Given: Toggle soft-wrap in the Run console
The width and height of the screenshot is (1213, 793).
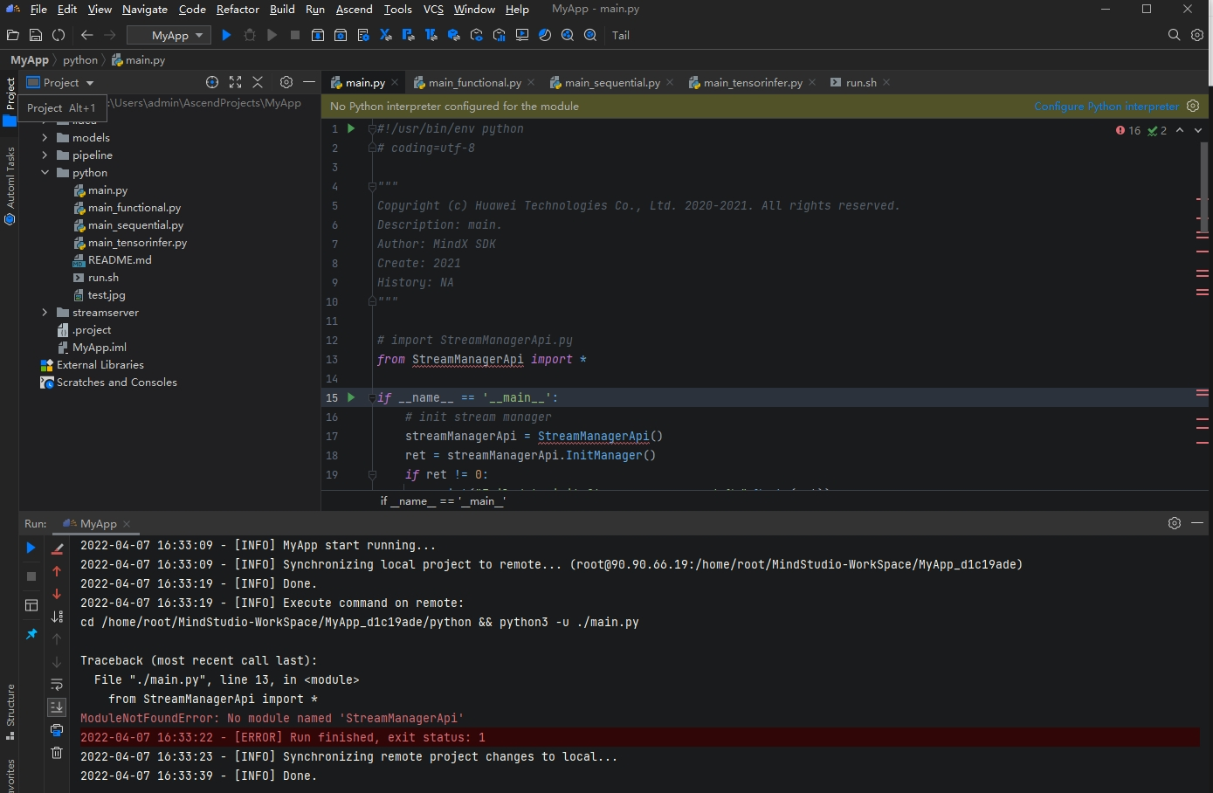Looking at the screenshot, I should click(57, 684).
